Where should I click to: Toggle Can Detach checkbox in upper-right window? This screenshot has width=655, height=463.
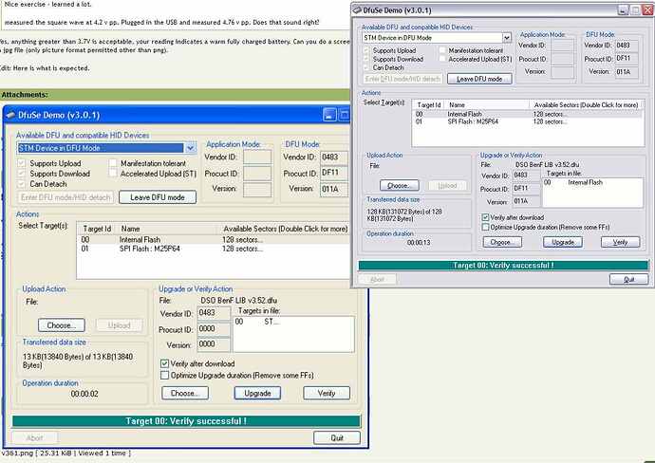coord(366,67)
